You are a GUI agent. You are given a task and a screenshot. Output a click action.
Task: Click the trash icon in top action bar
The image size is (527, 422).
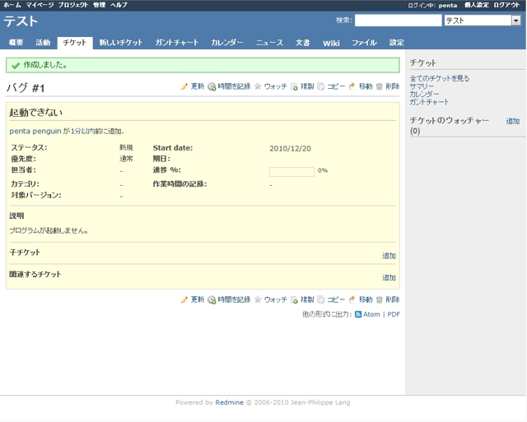[379, 86]
